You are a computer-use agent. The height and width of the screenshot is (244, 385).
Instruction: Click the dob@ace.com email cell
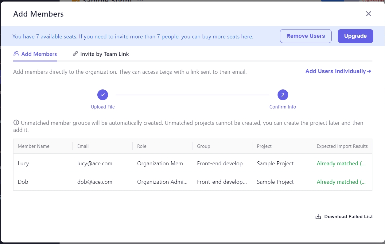point(95,182)
